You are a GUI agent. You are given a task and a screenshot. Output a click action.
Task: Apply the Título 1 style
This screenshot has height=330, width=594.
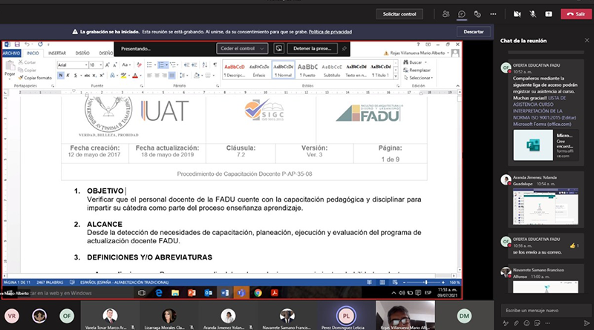click(x=381, y=70)
